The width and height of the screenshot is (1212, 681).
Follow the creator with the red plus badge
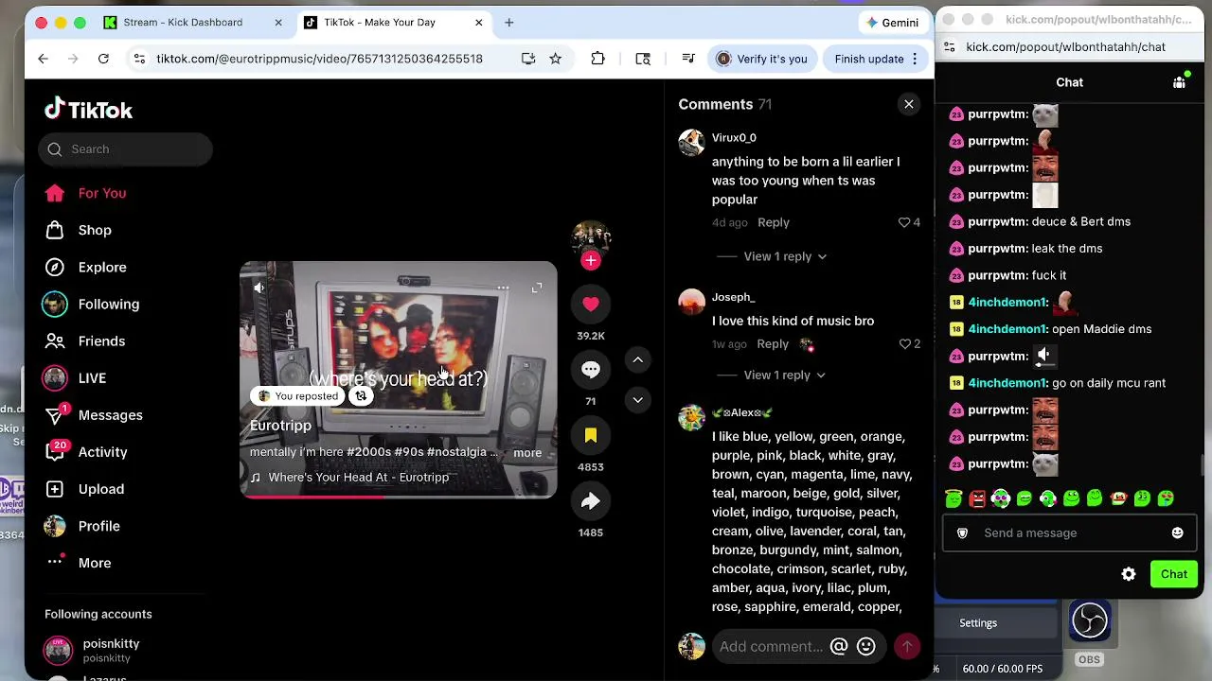(x=591, y=260)
